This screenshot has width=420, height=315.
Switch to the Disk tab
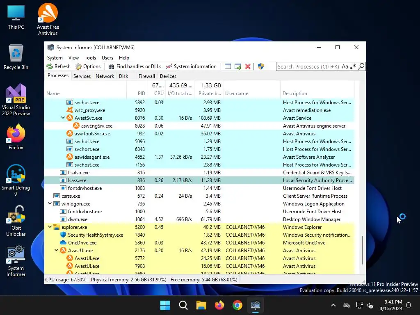coord(123,76)
